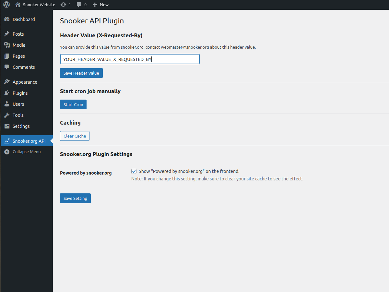This screenshot has height=292, width=389.
Task: Go to the Media library menu
Action: [x=26, y=45]
